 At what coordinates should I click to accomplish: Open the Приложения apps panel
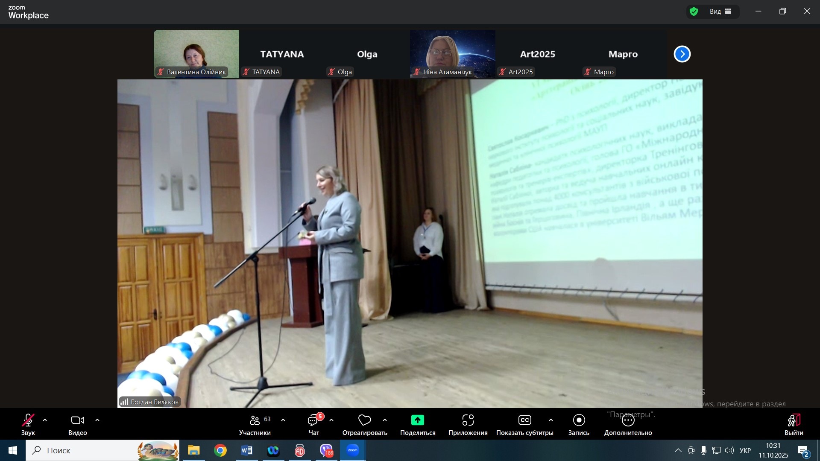coord(468,424)
